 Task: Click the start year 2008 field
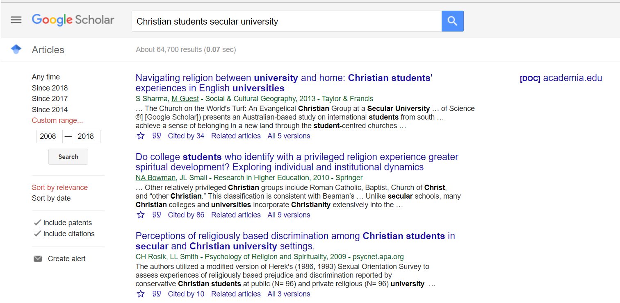[49, 136]
